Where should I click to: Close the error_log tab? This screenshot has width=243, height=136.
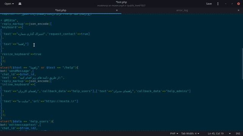click(238, 10)
